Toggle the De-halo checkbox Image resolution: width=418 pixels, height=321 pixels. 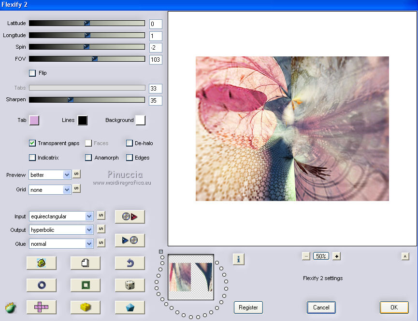130,143
